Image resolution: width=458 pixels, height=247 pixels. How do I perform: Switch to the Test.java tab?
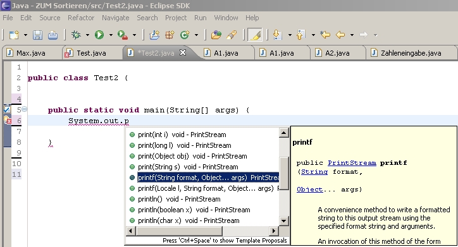91,53
